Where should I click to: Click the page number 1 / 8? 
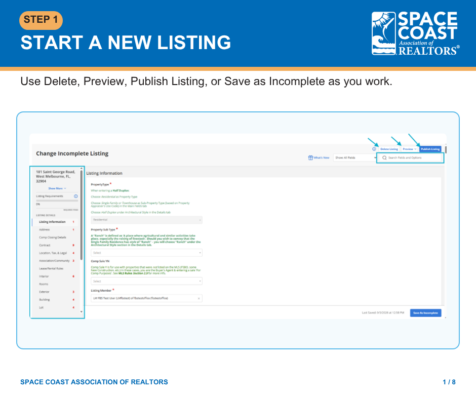click(449, 382)
